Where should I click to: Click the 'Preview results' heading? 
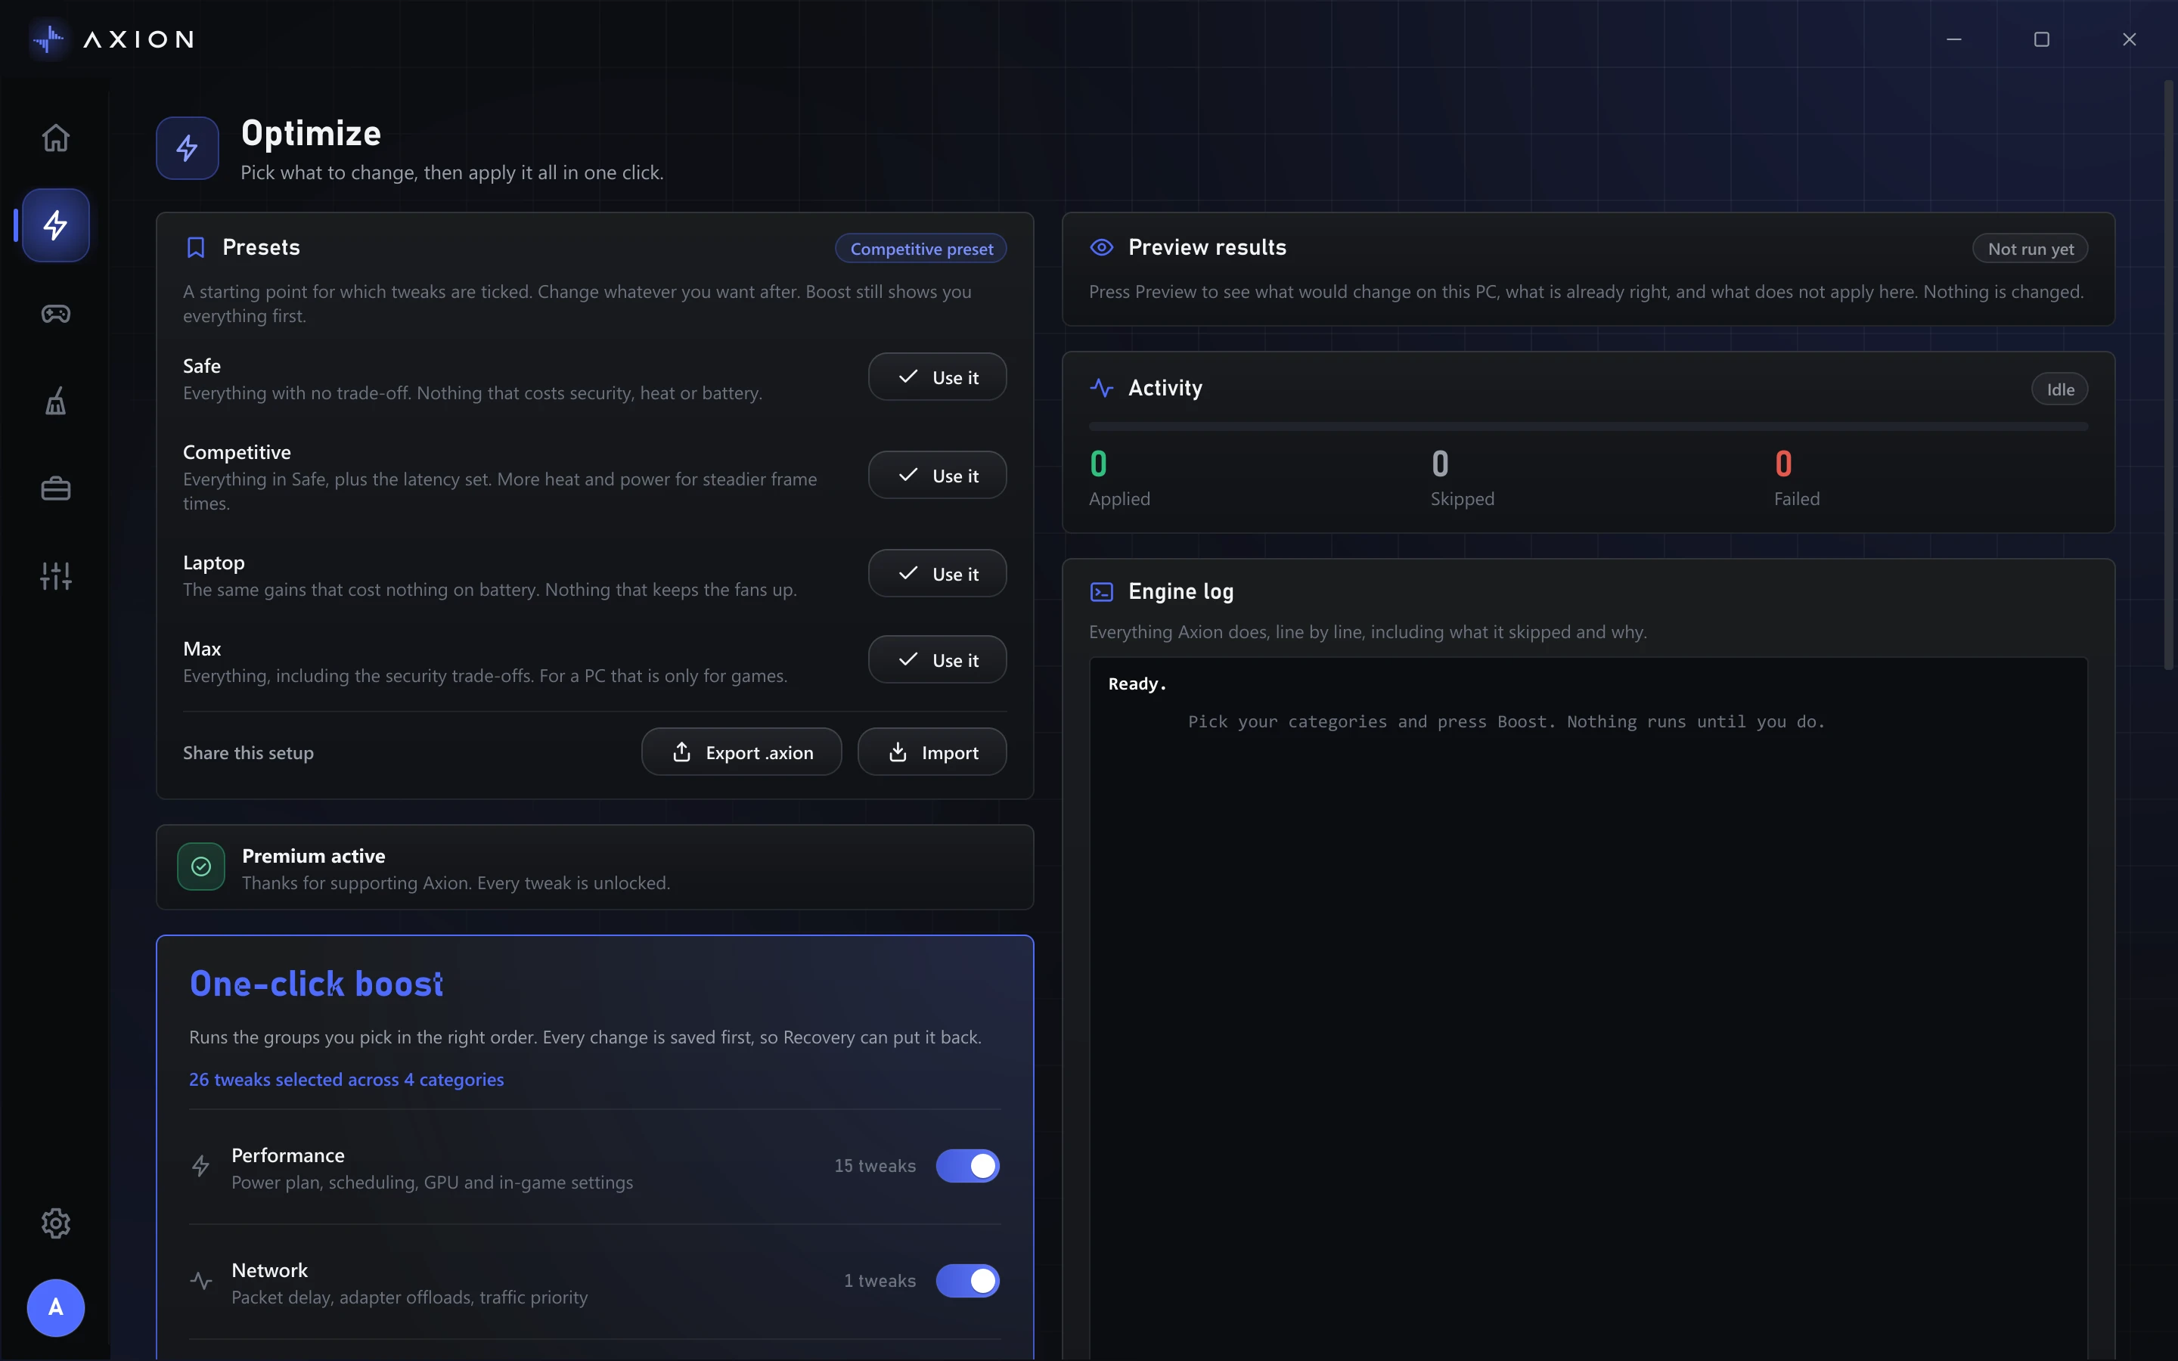coord(1207,247)
